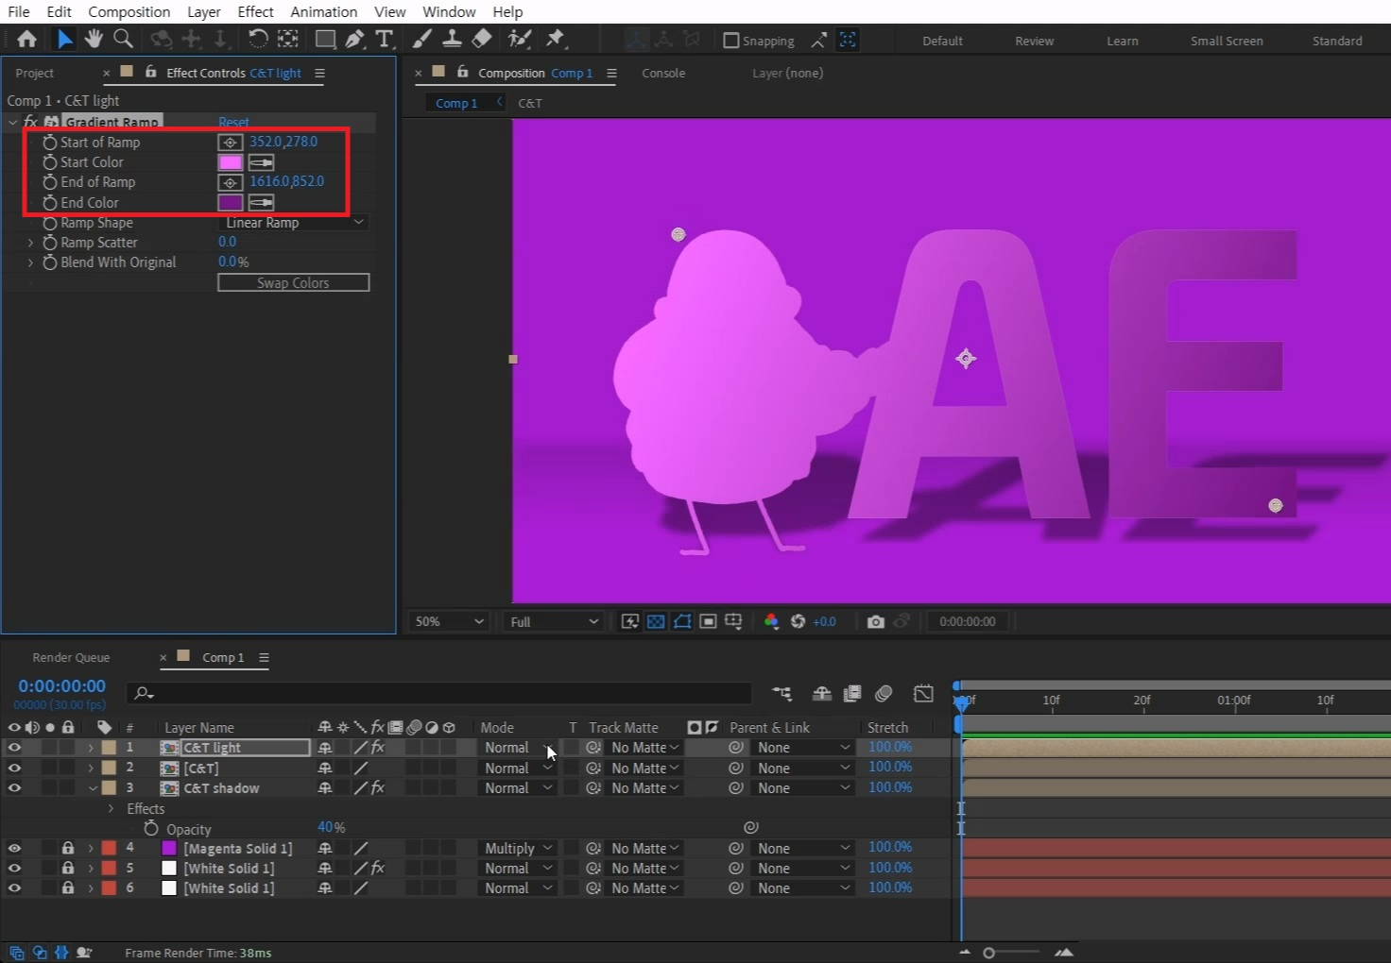Enable the Snapping checkbox
This screenshot has width=1391, height=963.
point(730,41)
